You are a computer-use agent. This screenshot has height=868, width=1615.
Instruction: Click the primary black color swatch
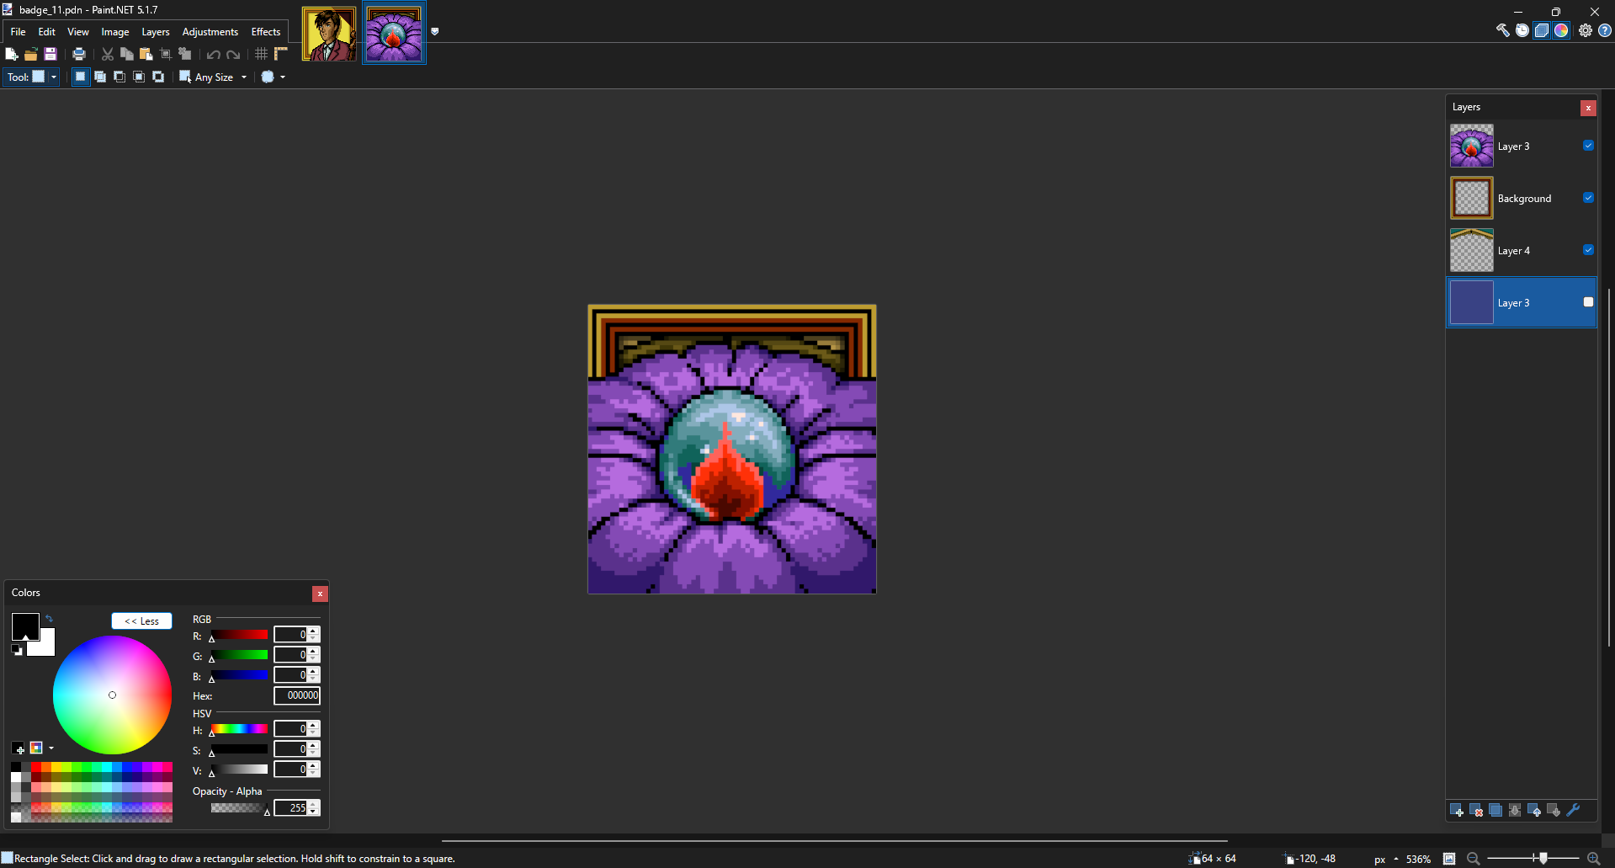click(24, 626)
